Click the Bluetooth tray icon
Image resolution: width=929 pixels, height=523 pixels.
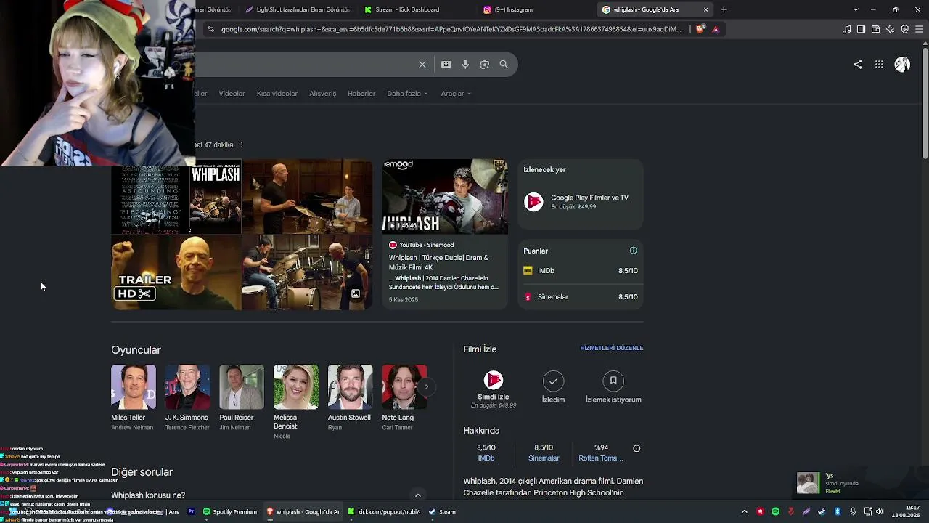pos(838,512)
